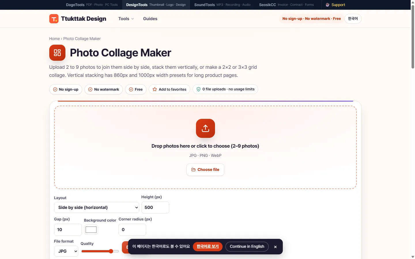Open the Guides menu item
This screenshot has width=415, height=259.
pyautogui.click(x=150, y=19)
